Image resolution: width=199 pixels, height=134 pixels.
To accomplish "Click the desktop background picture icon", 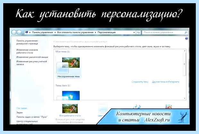I will pyautogui.click(x=70, y=108).
